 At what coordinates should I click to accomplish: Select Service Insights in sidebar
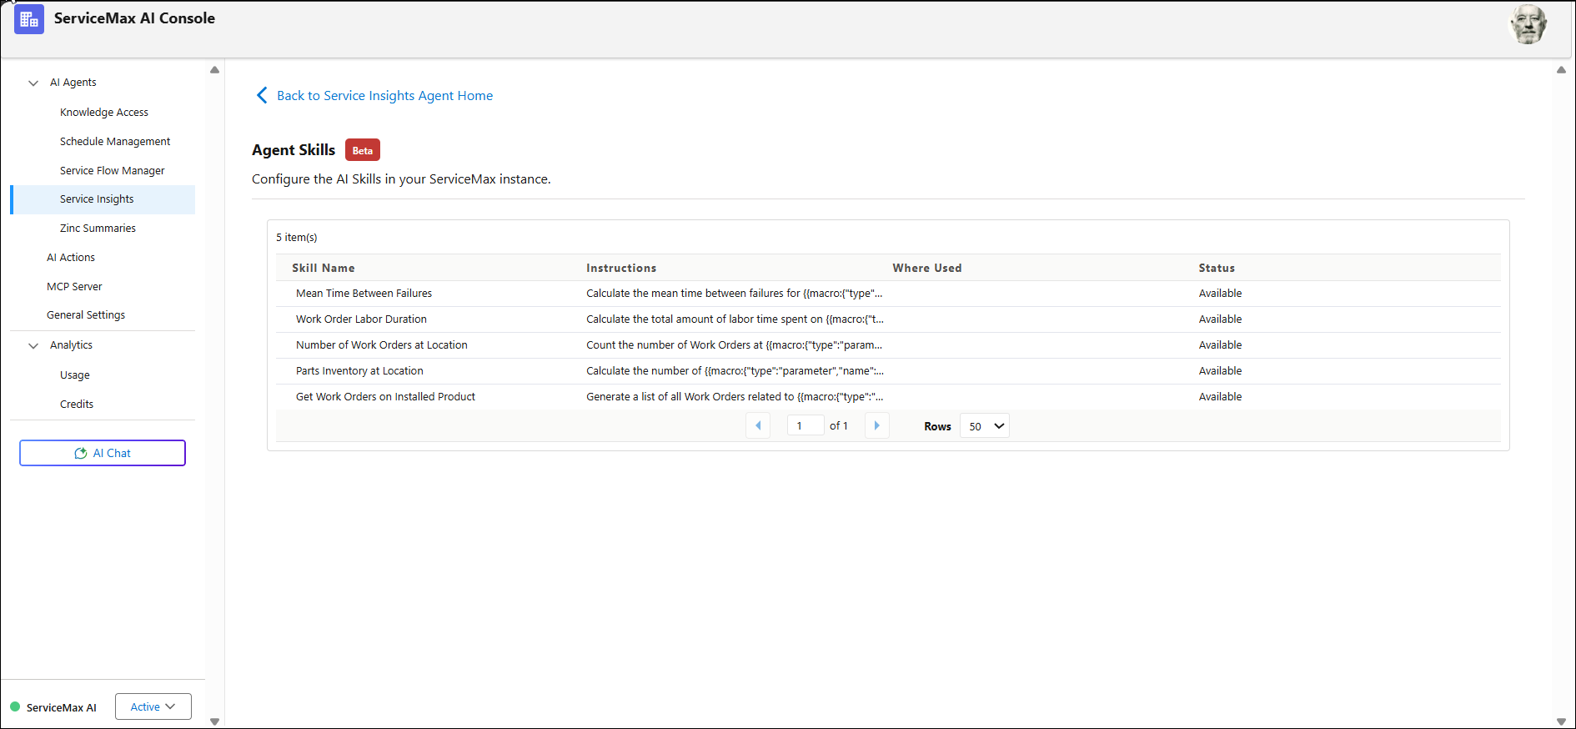[103, 199]
